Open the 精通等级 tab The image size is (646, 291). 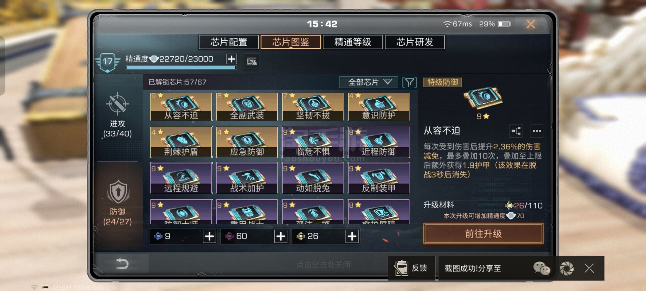pos(353,42)
